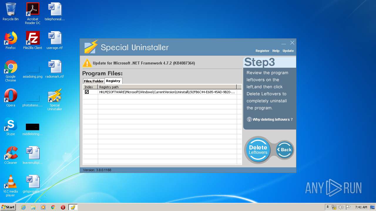Open 'Why deleting leftovers ?' link
Viewport: 376px width, 211px height.
click(x=273, y=120)
